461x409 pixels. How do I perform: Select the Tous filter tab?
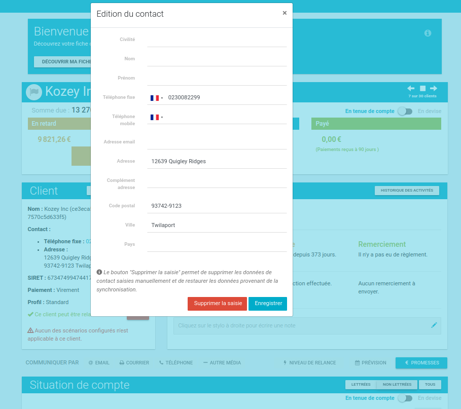tap(430, 385)
